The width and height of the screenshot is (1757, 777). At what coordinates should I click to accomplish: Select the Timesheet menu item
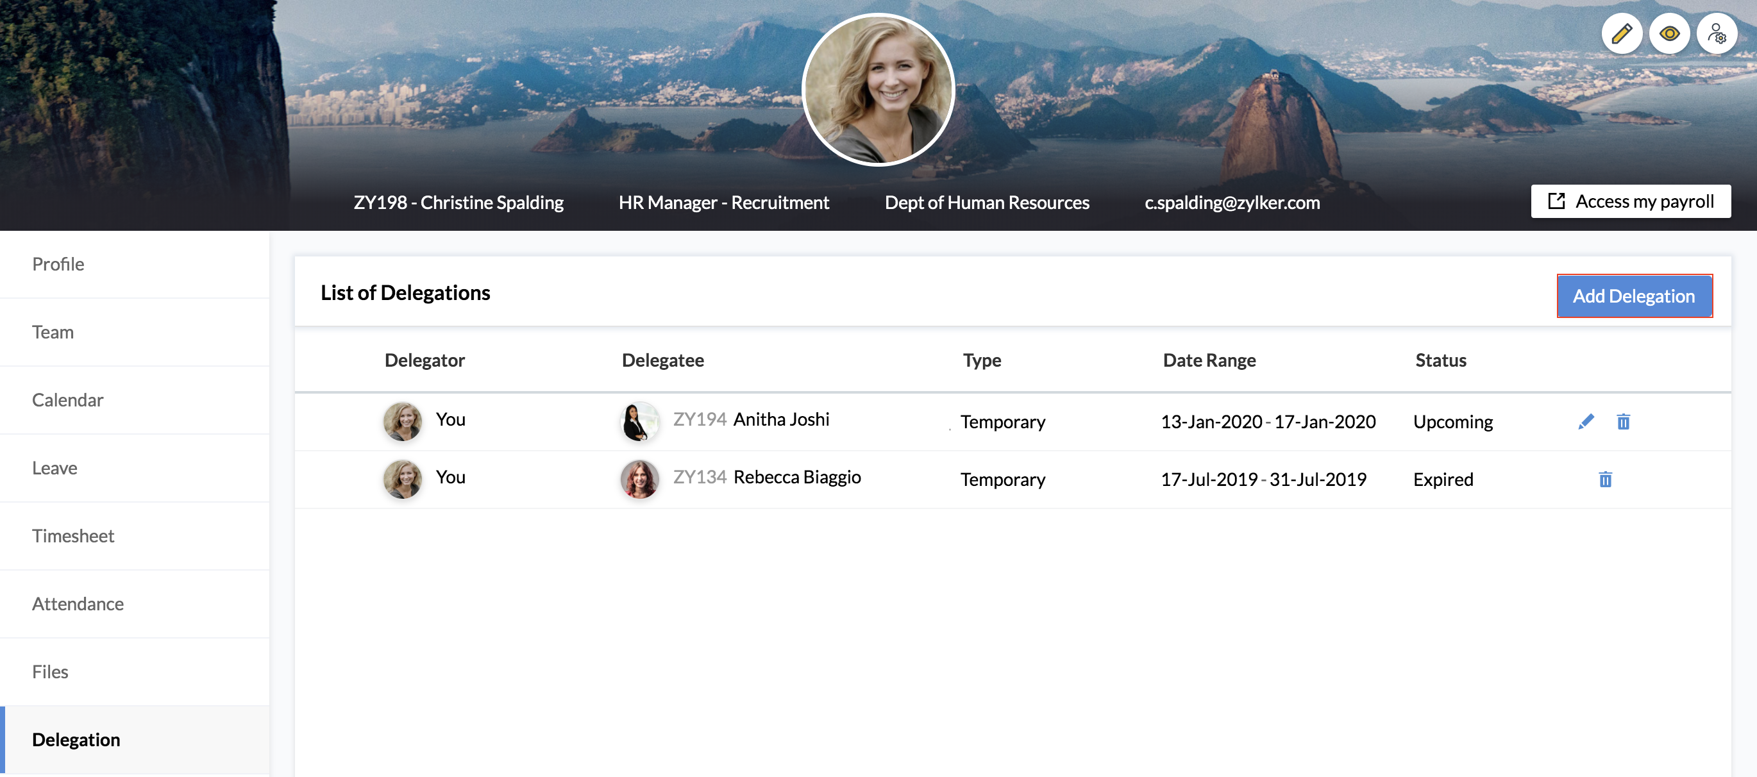(73, 536)
